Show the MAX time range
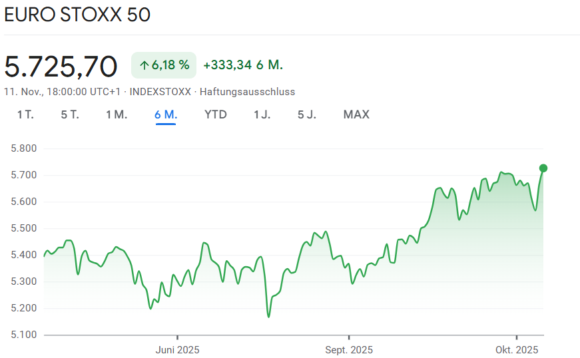 click(x=356, y=114)
